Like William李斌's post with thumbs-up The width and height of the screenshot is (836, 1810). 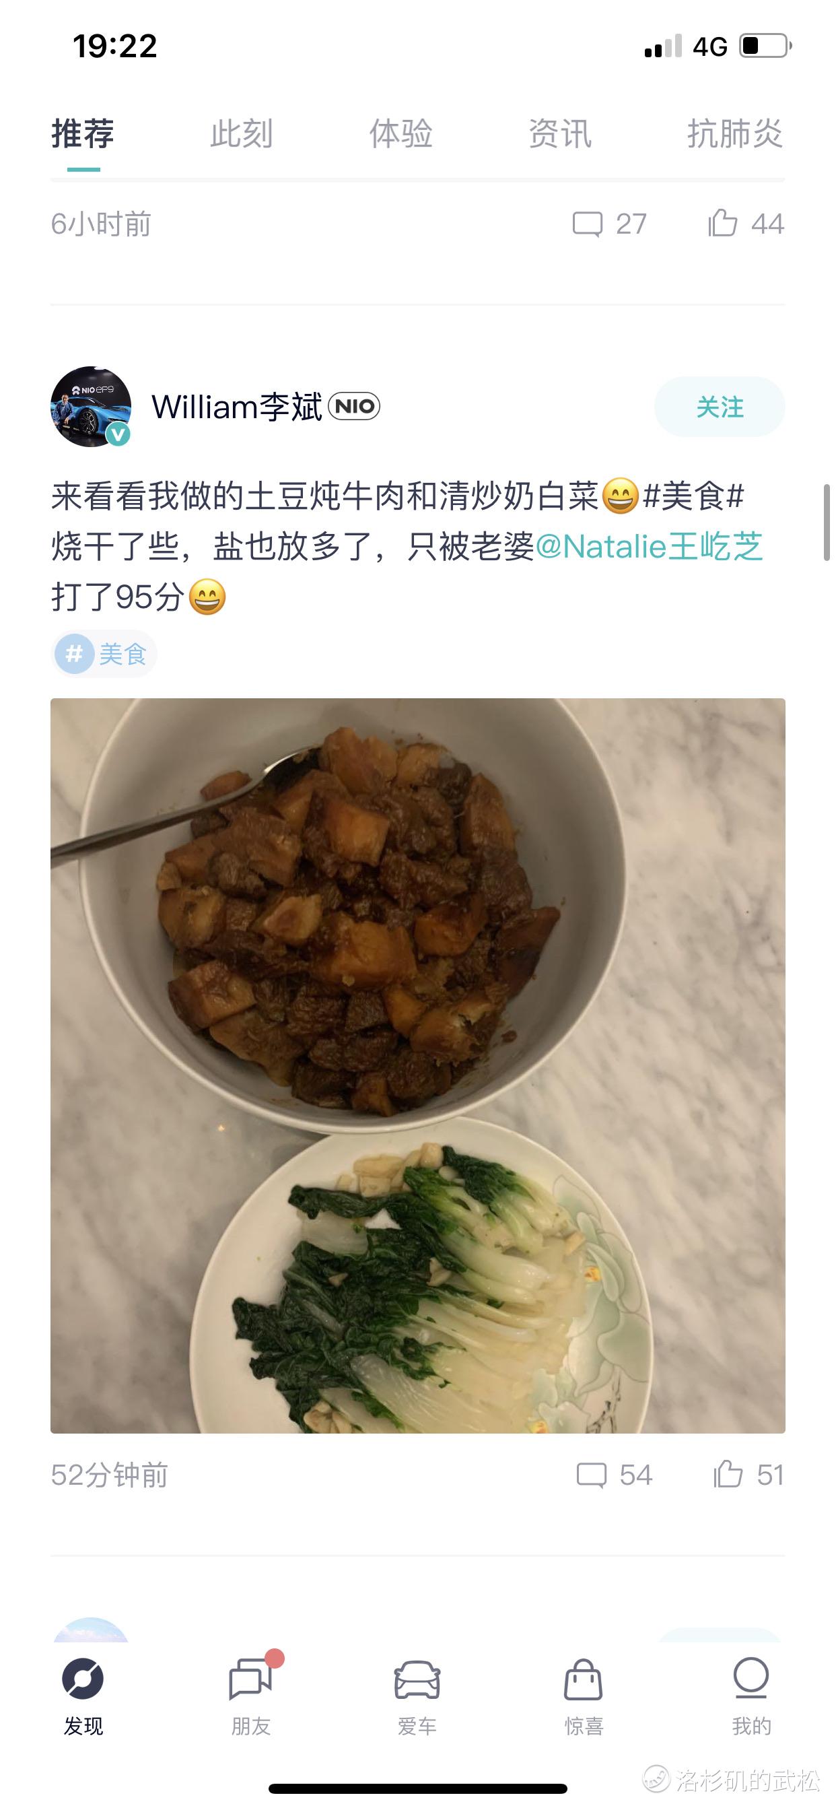[x=728, y=1474]
